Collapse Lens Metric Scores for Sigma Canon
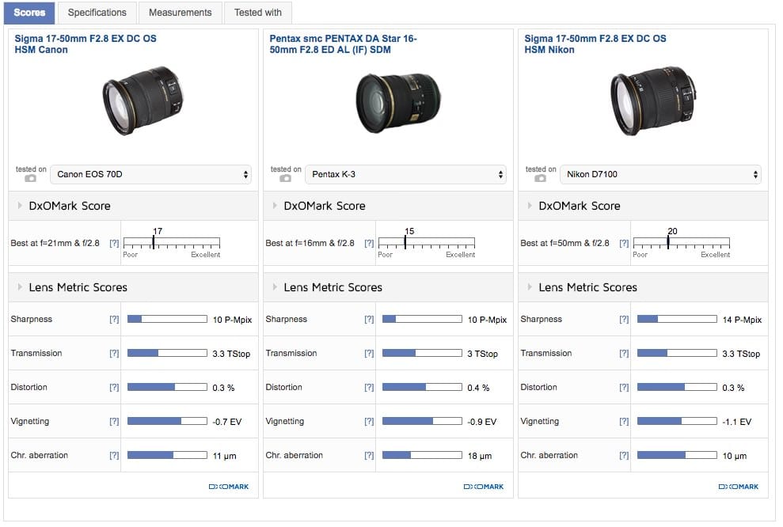The height and width of the screenshot is (527, 783). (x=20, y=287)
